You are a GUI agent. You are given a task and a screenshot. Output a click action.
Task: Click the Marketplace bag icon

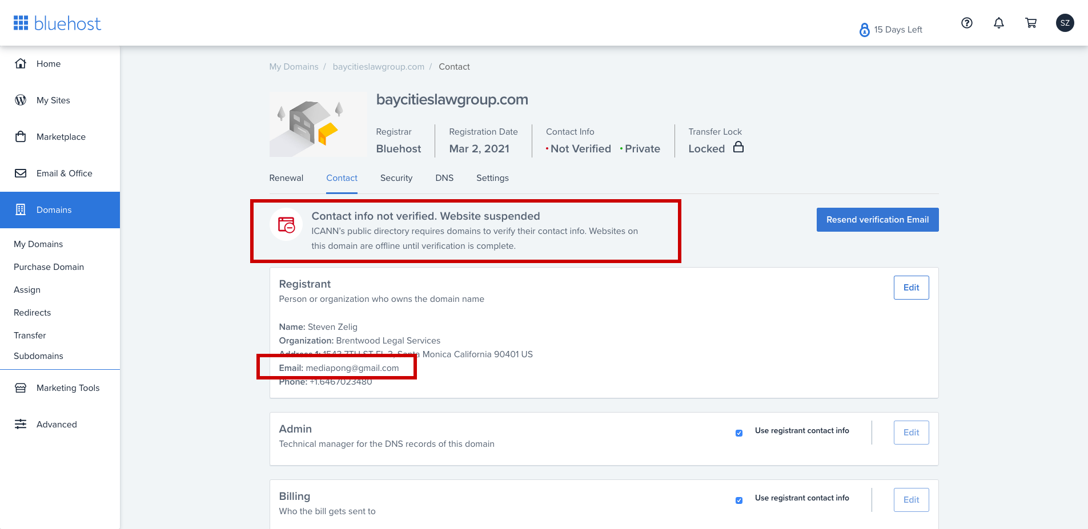click(x=21, y=136)
